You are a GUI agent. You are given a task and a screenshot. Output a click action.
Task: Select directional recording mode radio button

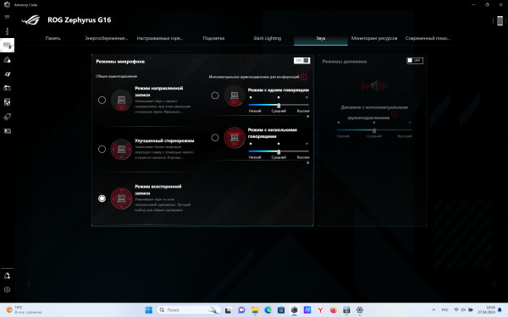point(102,101)
